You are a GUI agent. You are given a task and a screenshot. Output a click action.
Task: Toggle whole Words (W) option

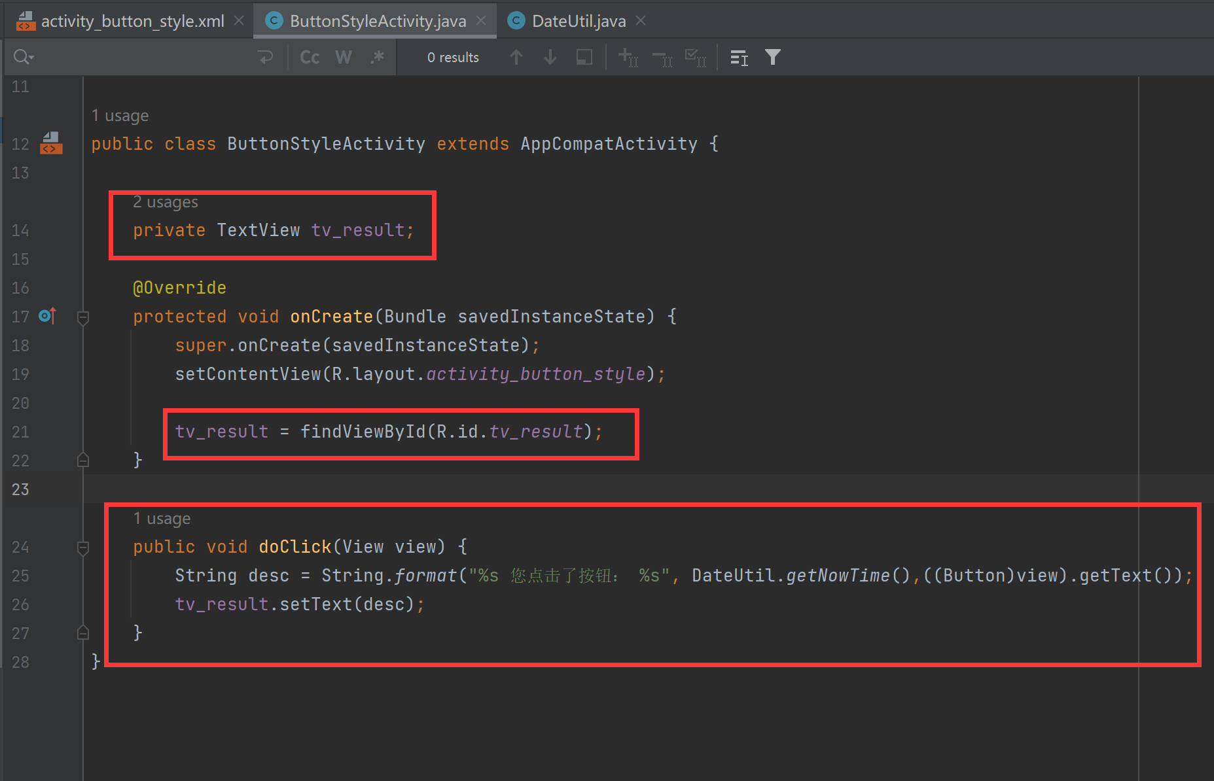[x=344, y=58]
